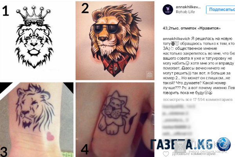
Task: Click the pink heart tattoo in image 3
Action: pos(50,136)
